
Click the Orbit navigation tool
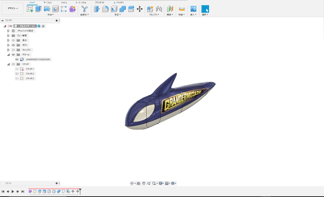pos(132,183)
